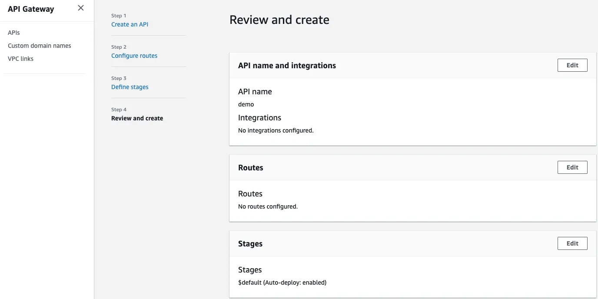Click the Review and create page title
Image resolution: width=598 pixels, height=299 pixels.
pyautogui.click(x=279, y=19)
